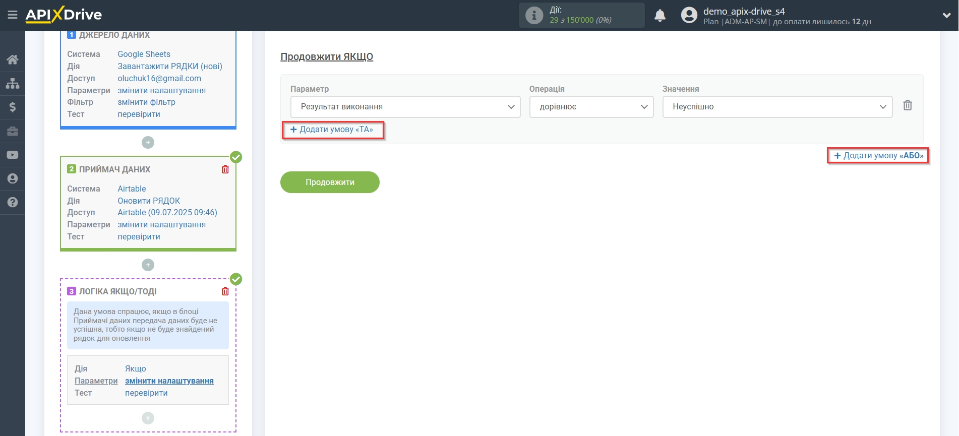959x436 pixels.
Task: Click source block 'перевірити' link
Action: (x=139, y=114)
